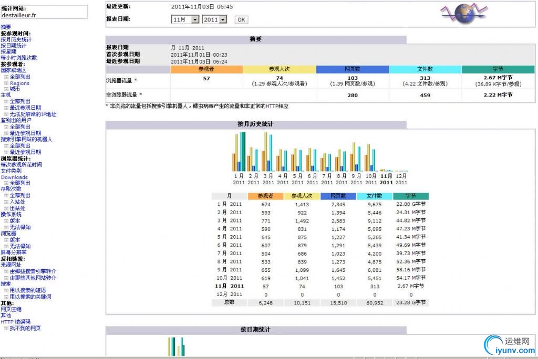The height and width of the screenshot is (359, 538).
Task: Open the 搜索引擎网站的机器人 link
Action: [x=26, y=140]
